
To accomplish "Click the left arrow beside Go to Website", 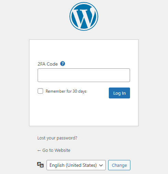I will pos(39,150).
